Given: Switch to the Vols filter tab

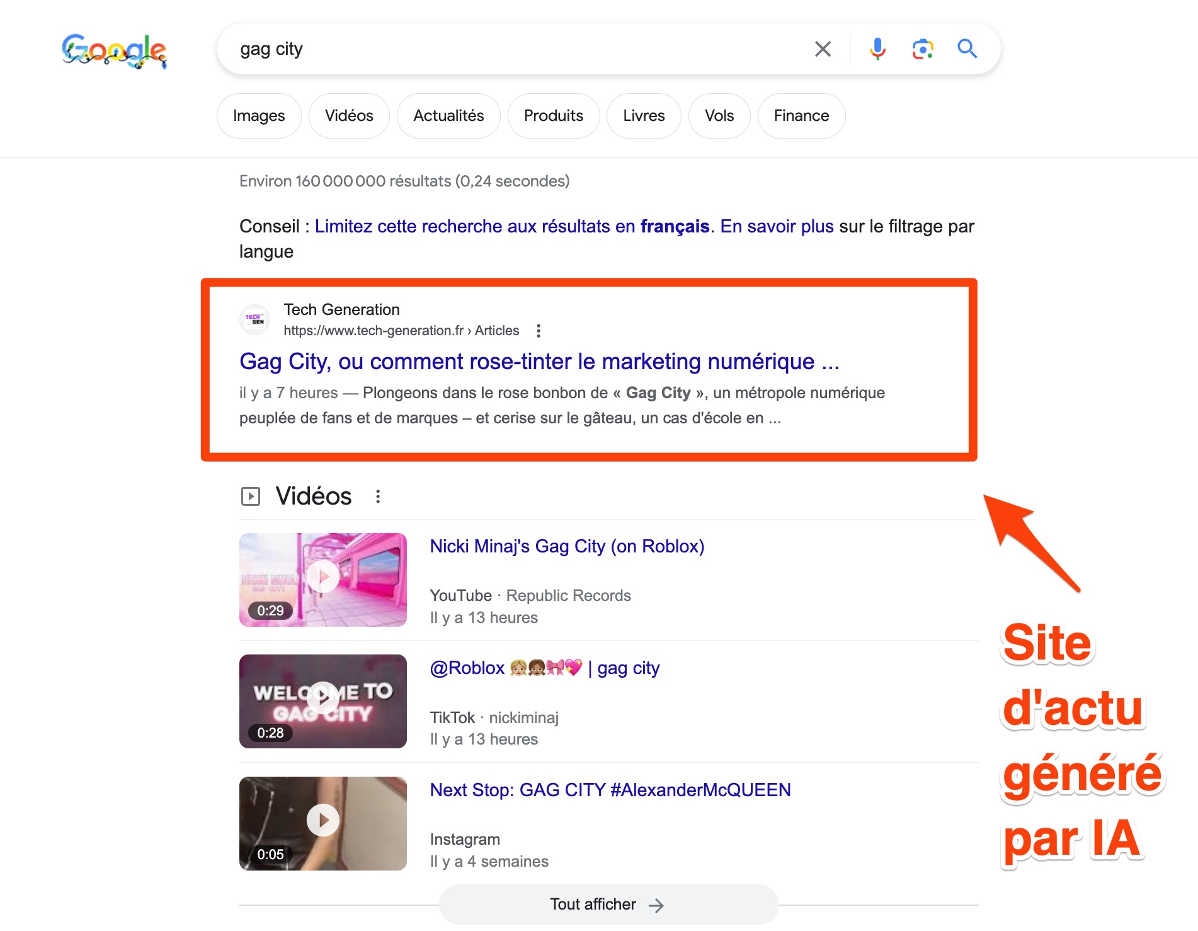Looking at the screenshot, I should coord(719,116).
